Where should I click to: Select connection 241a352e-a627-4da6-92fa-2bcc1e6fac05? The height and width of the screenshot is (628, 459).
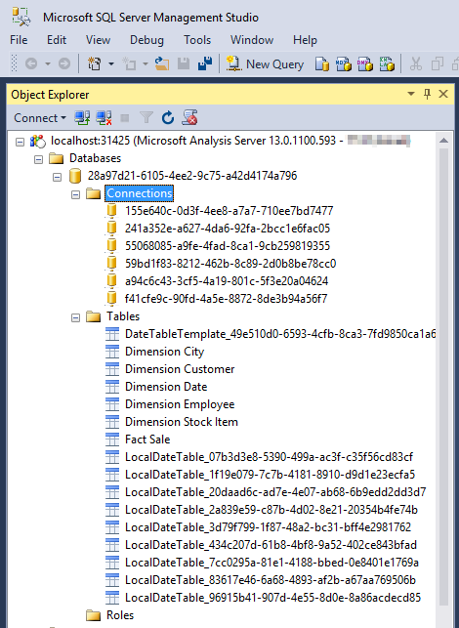[228, 229]
